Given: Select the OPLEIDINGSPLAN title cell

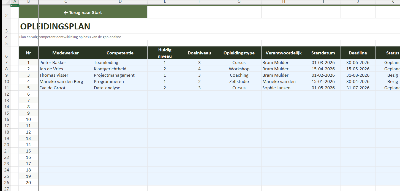Looking at the screenshot, I should click(x=55, y=27).
